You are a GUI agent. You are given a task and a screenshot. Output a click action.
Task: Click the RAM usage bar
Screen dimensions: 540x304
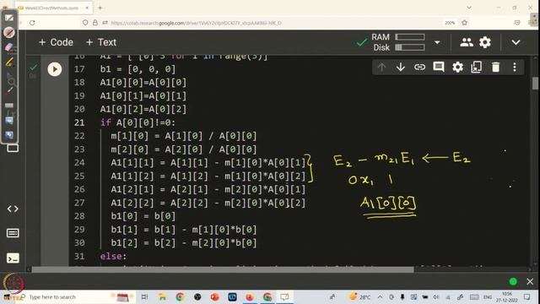(410, 37)
